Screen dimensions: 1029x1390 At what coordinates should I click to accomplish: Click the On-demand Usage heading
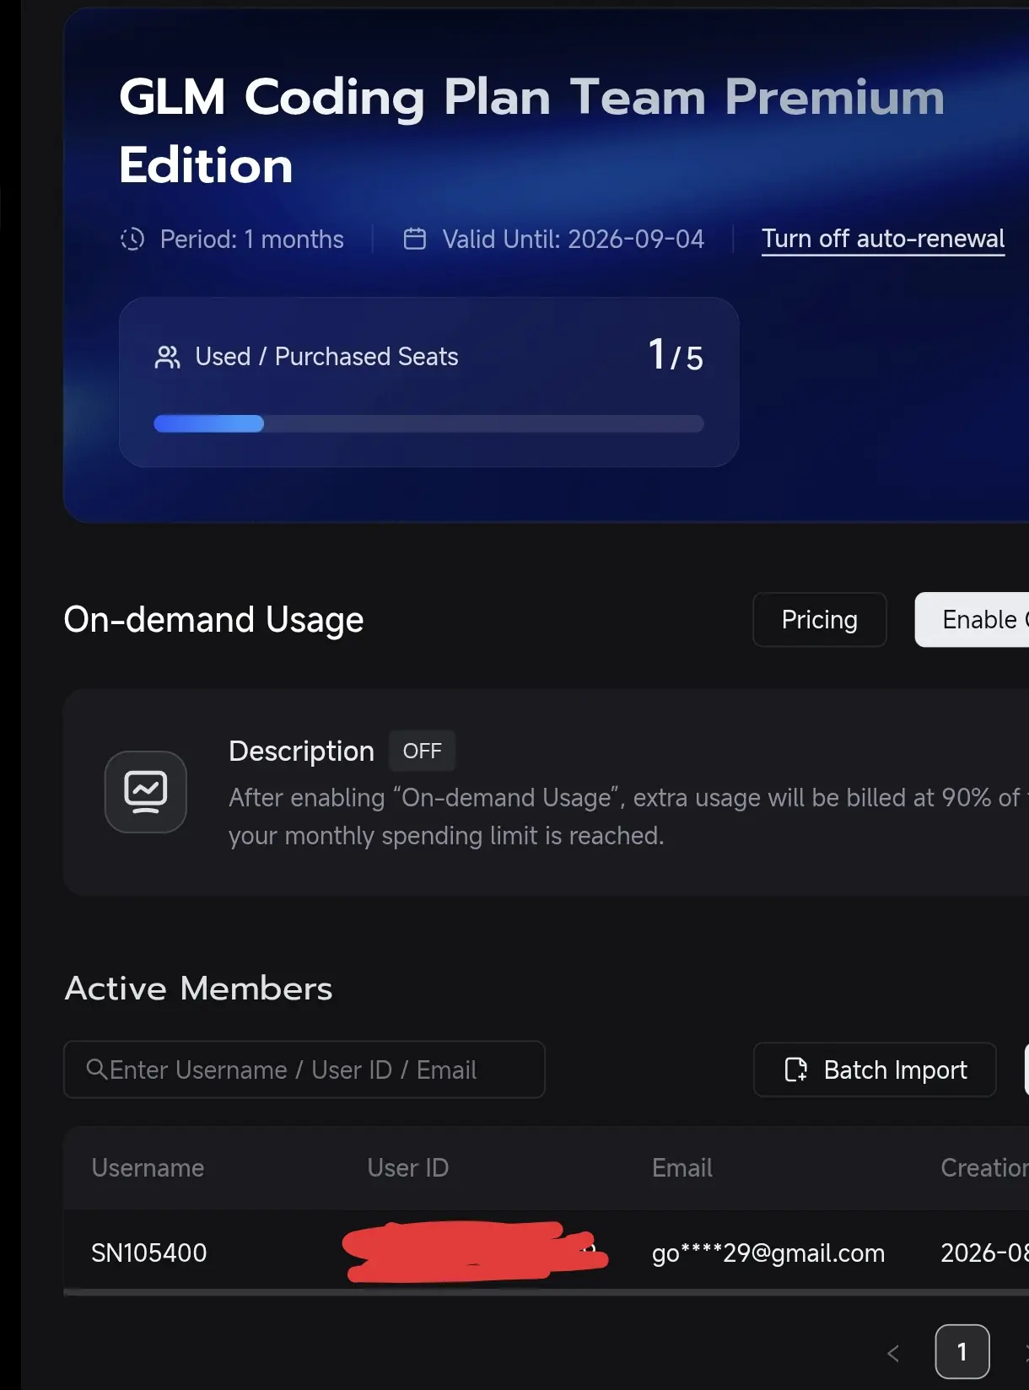214,620
